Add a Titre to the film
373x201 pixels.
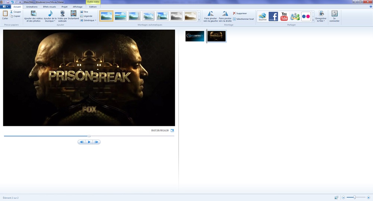[84, 12]
